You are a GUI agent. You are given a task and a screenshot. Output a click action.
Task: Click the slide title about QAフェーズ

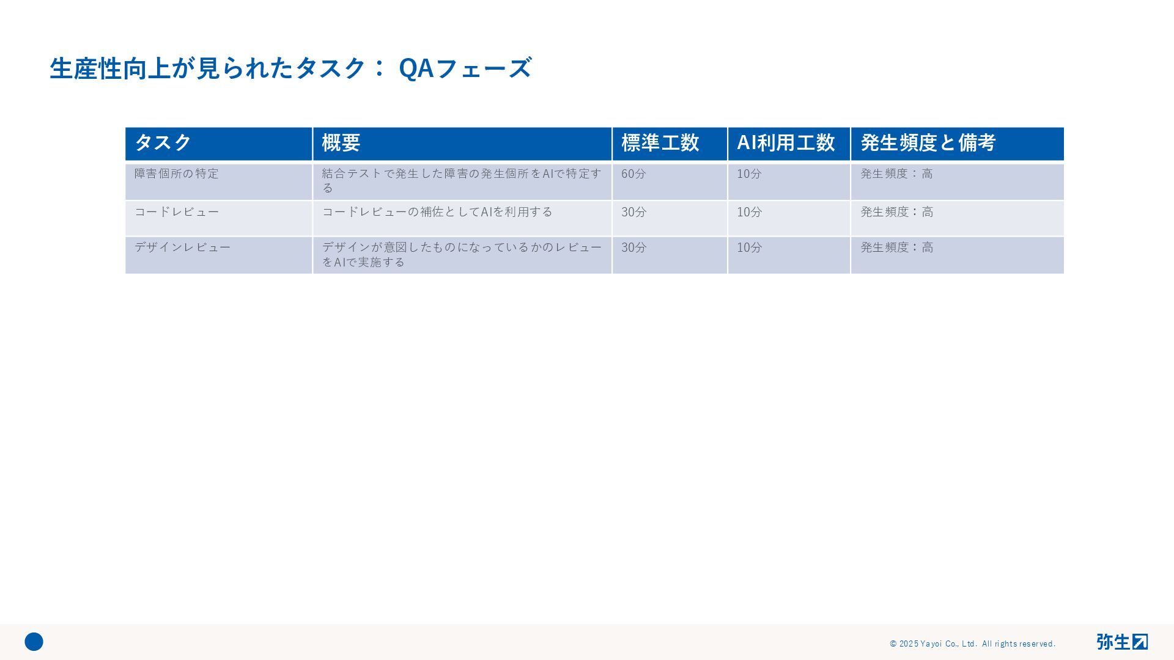(290, 68)
